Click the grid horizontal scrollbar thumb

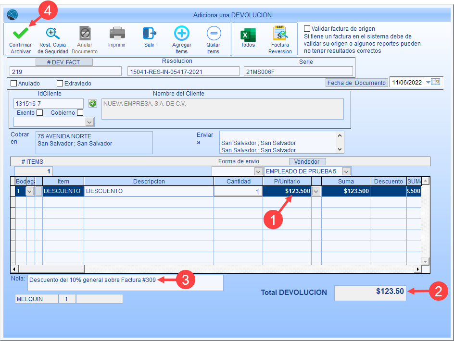tap(51, 269)
